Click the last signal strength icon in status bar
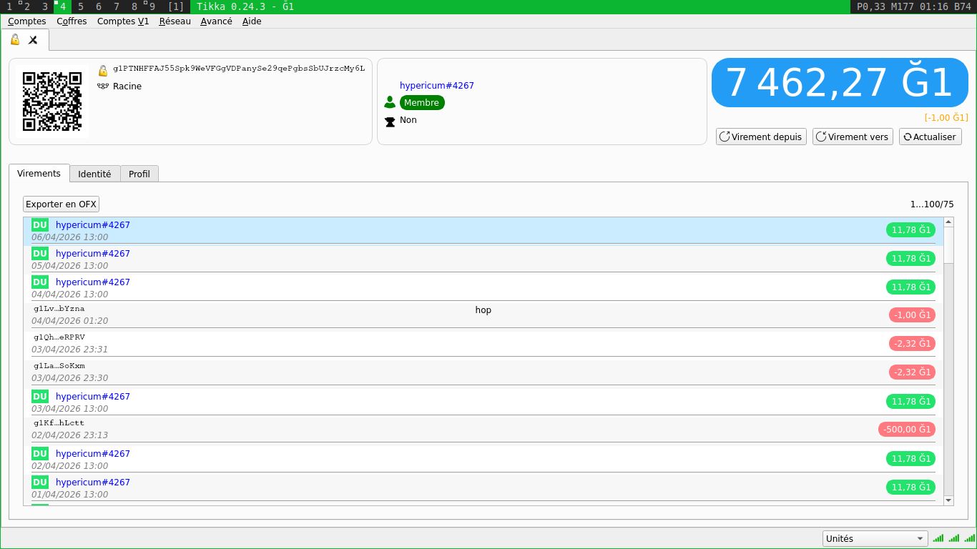The height and width of the screenshot is (549, 977). (x=968, y=538)
